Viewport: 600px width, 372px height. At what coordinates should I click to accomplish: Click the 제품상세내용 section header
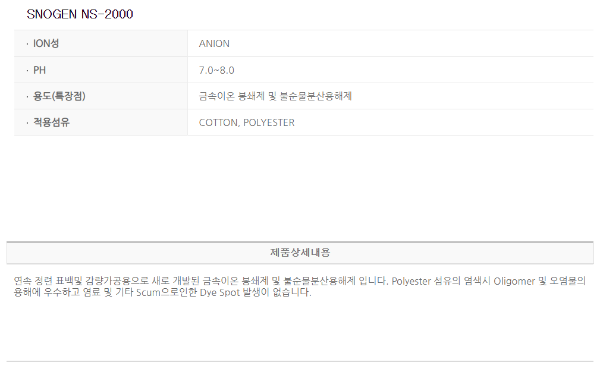coord(300,253)
